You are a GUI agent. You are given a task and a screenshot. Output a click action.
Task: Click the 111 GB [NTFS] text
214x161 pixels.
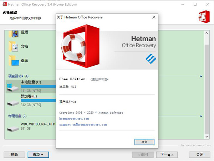click(x=31, y=91)
